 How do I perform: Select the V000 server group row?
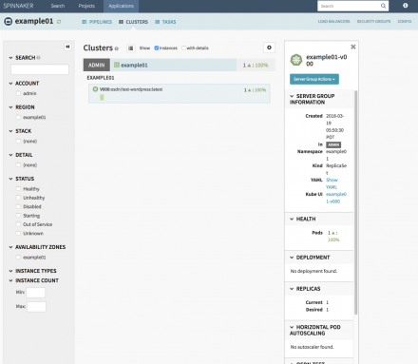(180, 93)
